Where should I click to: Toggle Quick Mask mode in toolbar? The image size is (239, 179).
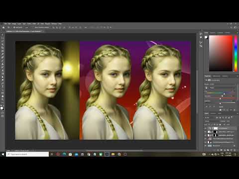click(x=2, y=113)
